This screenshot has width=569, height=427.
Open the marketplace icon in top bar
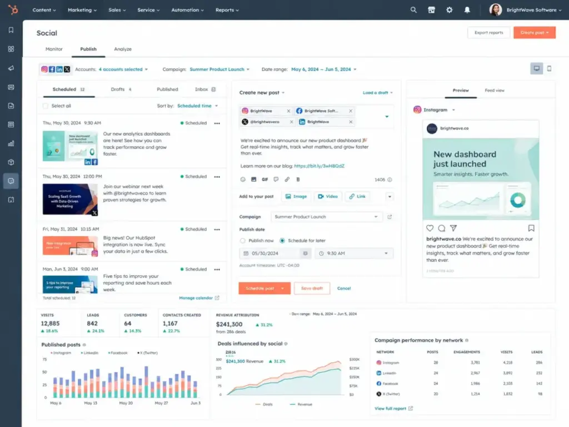coord(431,10)
